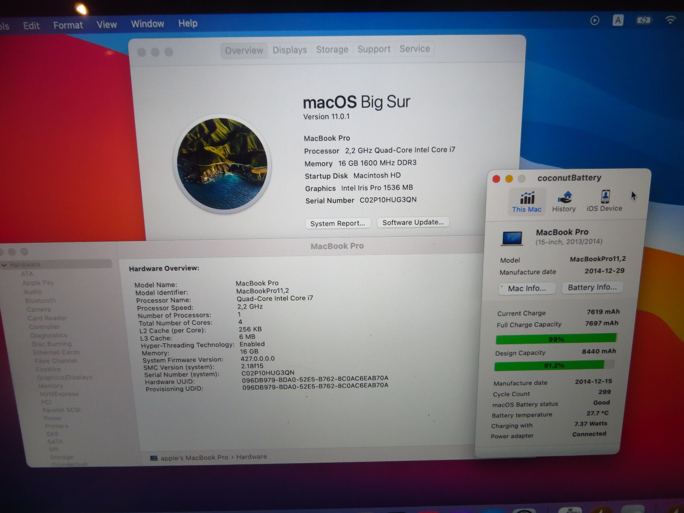Select the Overview tab in About This Mac
684x513 pixels.
point(244,50)
